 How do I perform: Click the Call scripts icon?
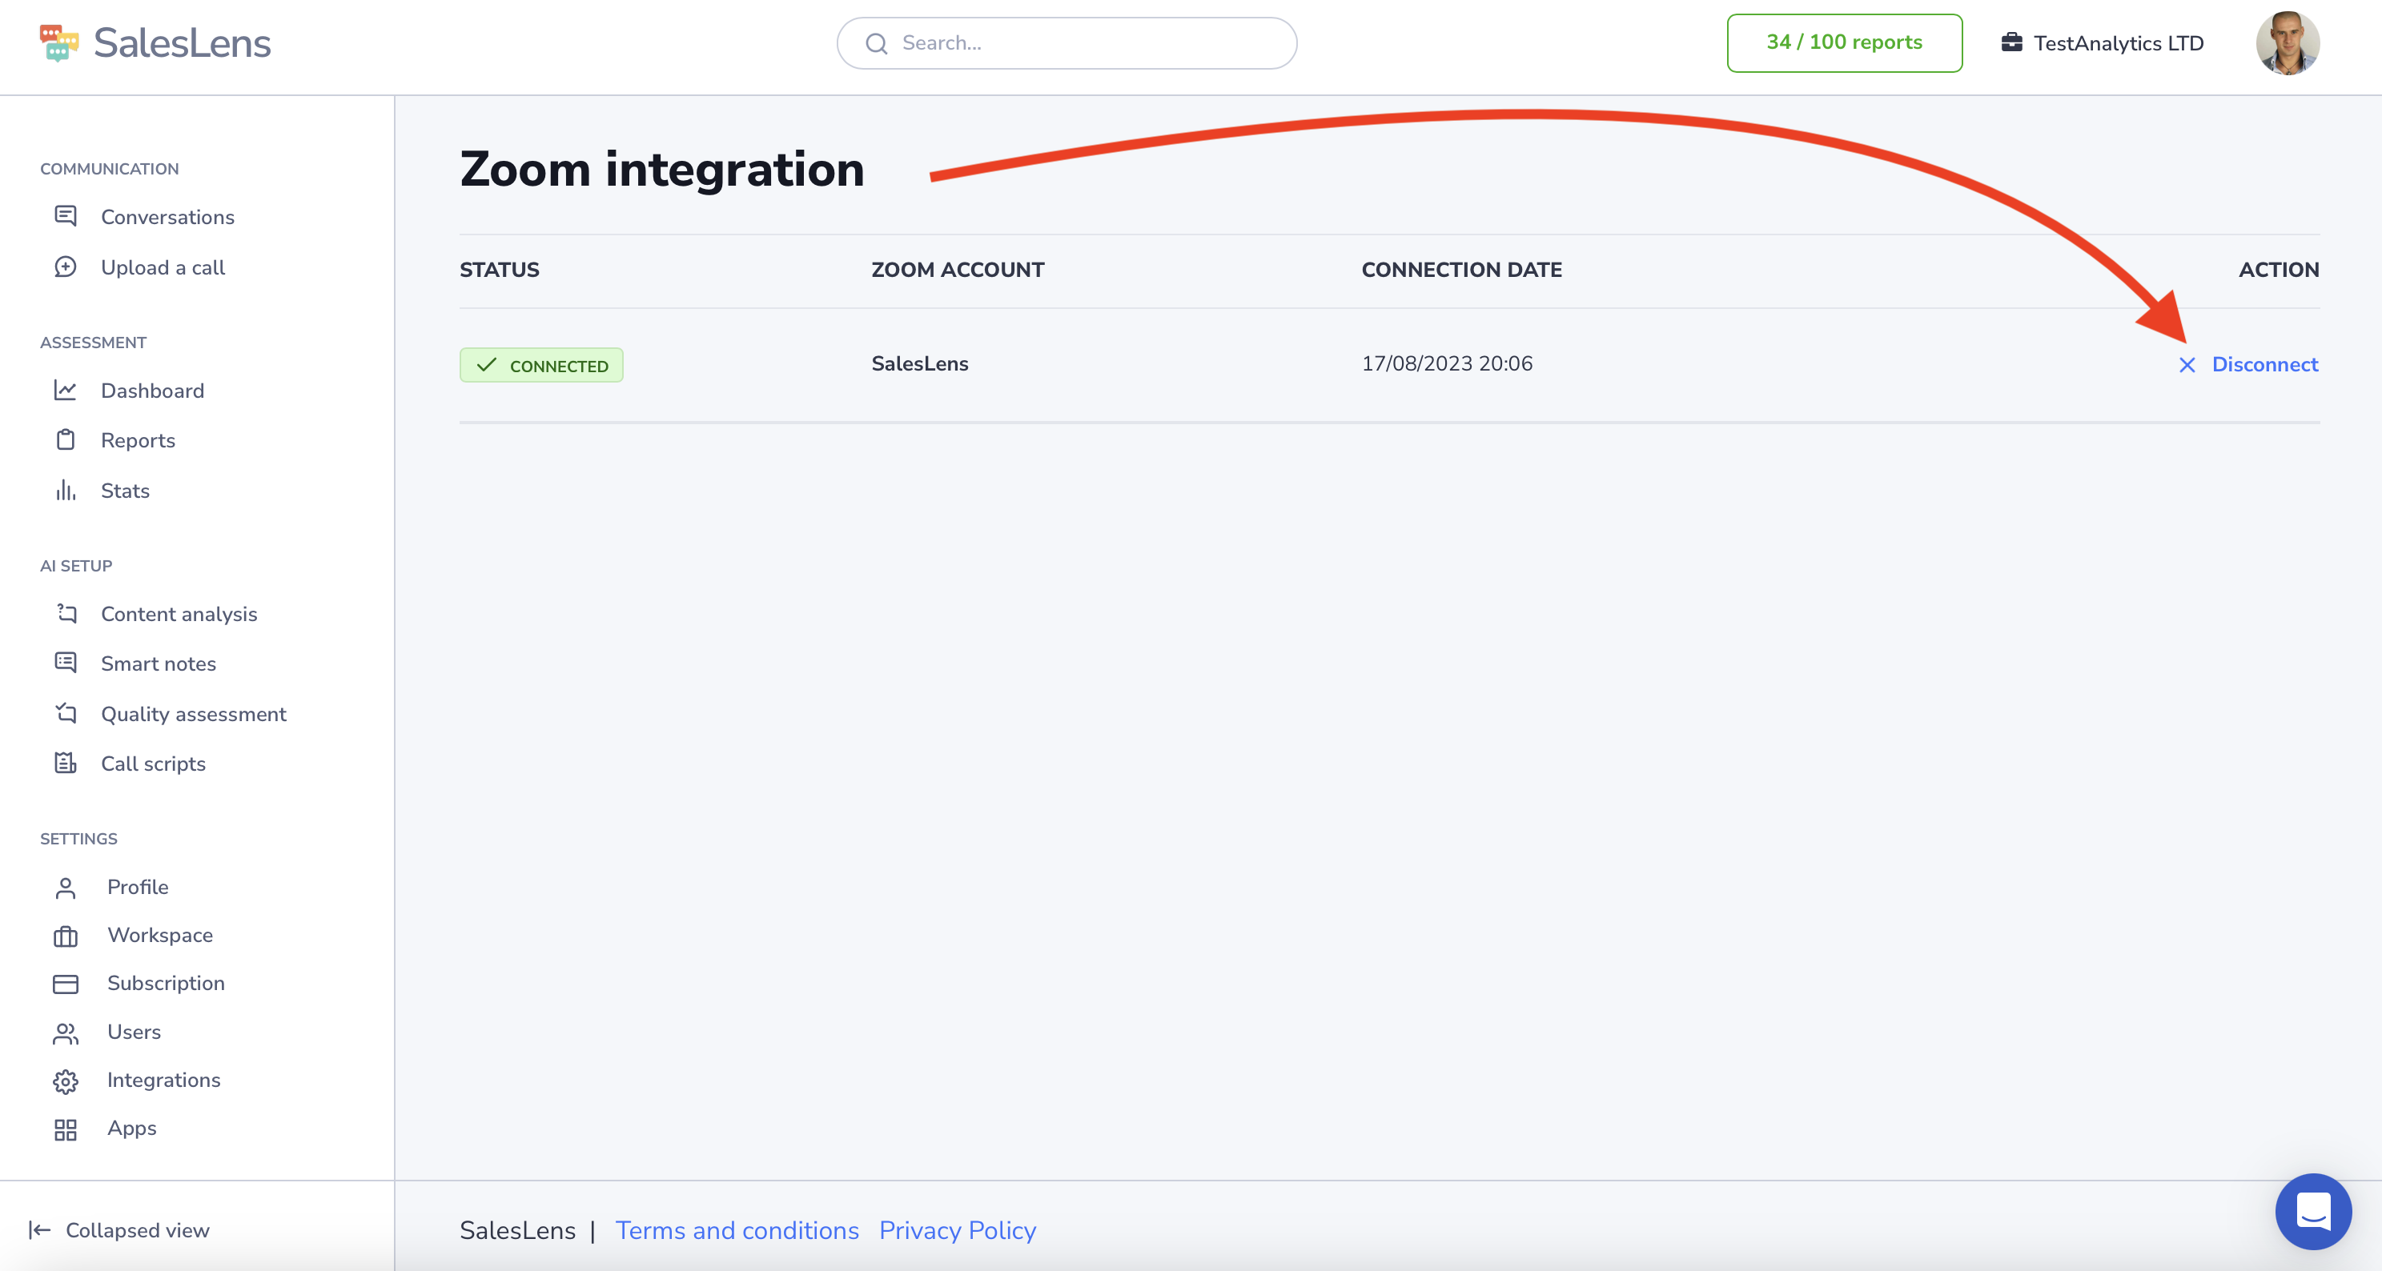pos(66,764)
